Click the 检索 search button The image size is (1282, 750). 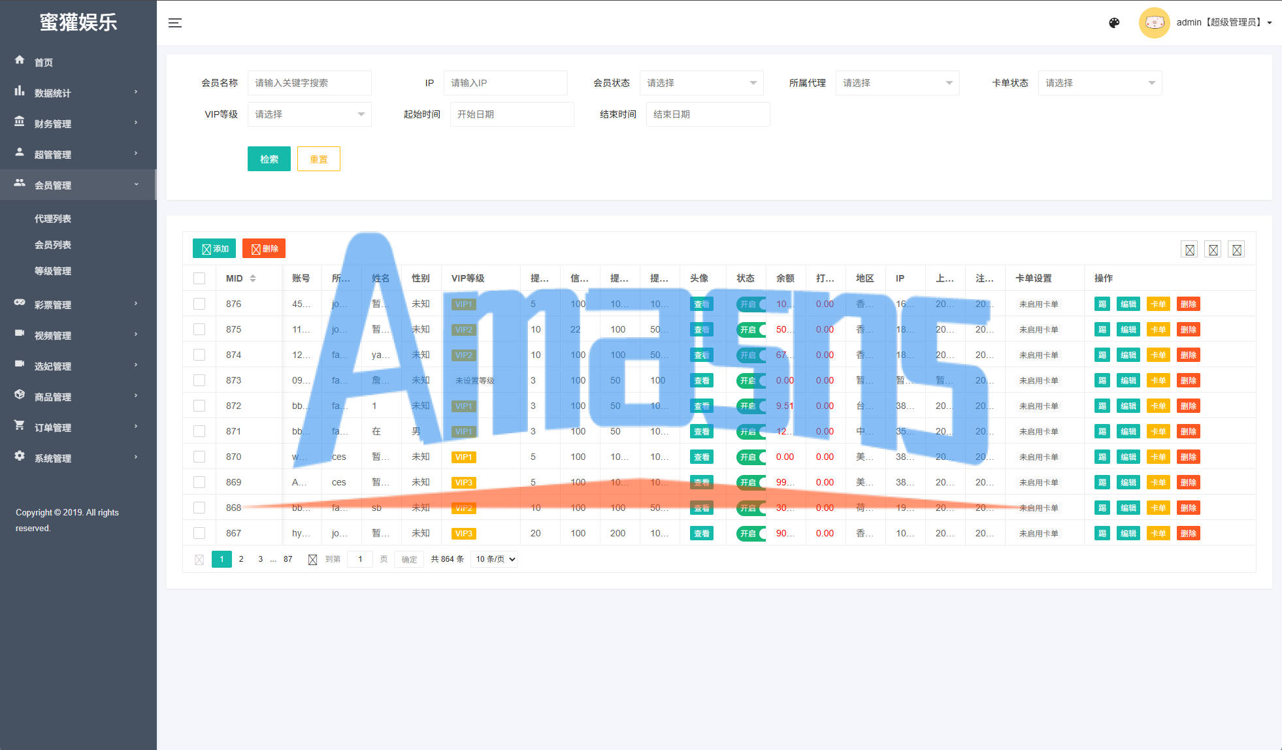click(269, 159)
